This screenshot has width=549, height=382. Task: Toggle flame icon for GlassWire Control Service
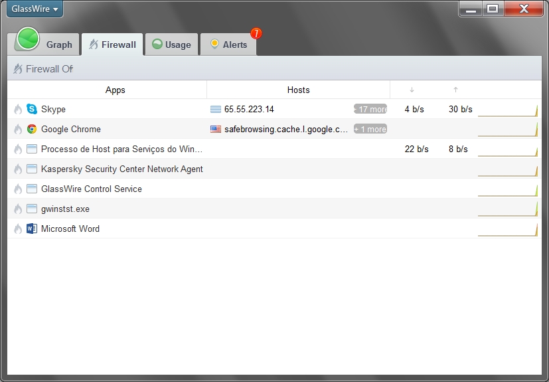[18, 189]
